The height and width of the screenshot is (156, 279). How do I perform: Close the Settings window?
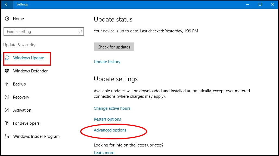(x=272, y=4)
